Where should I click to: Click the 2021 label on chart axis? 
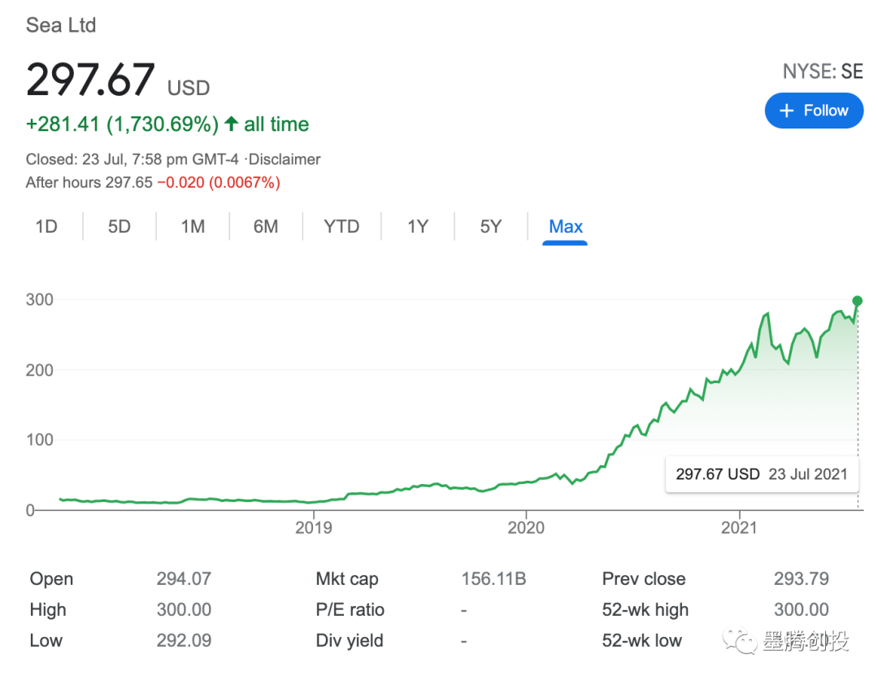point(739,529)
